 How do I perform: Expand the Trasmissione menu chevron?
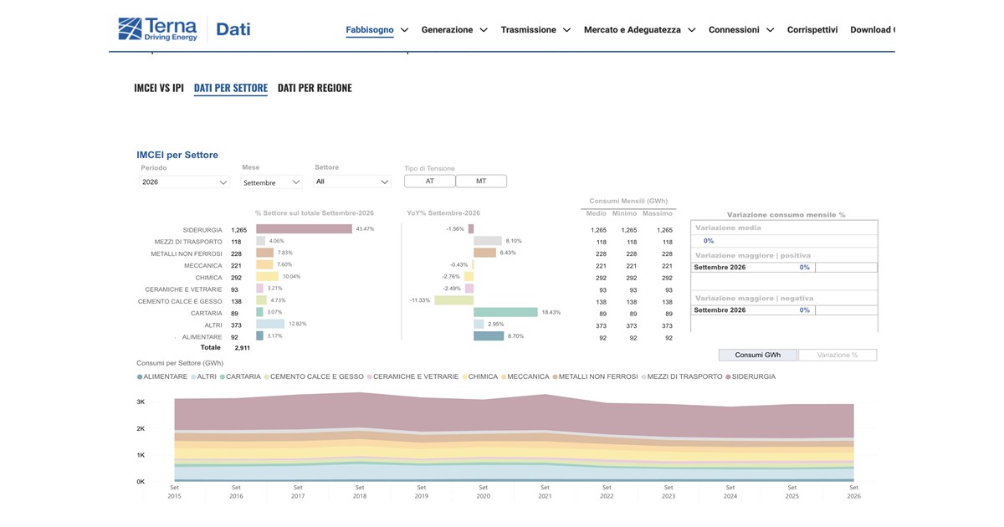(566, 30)
